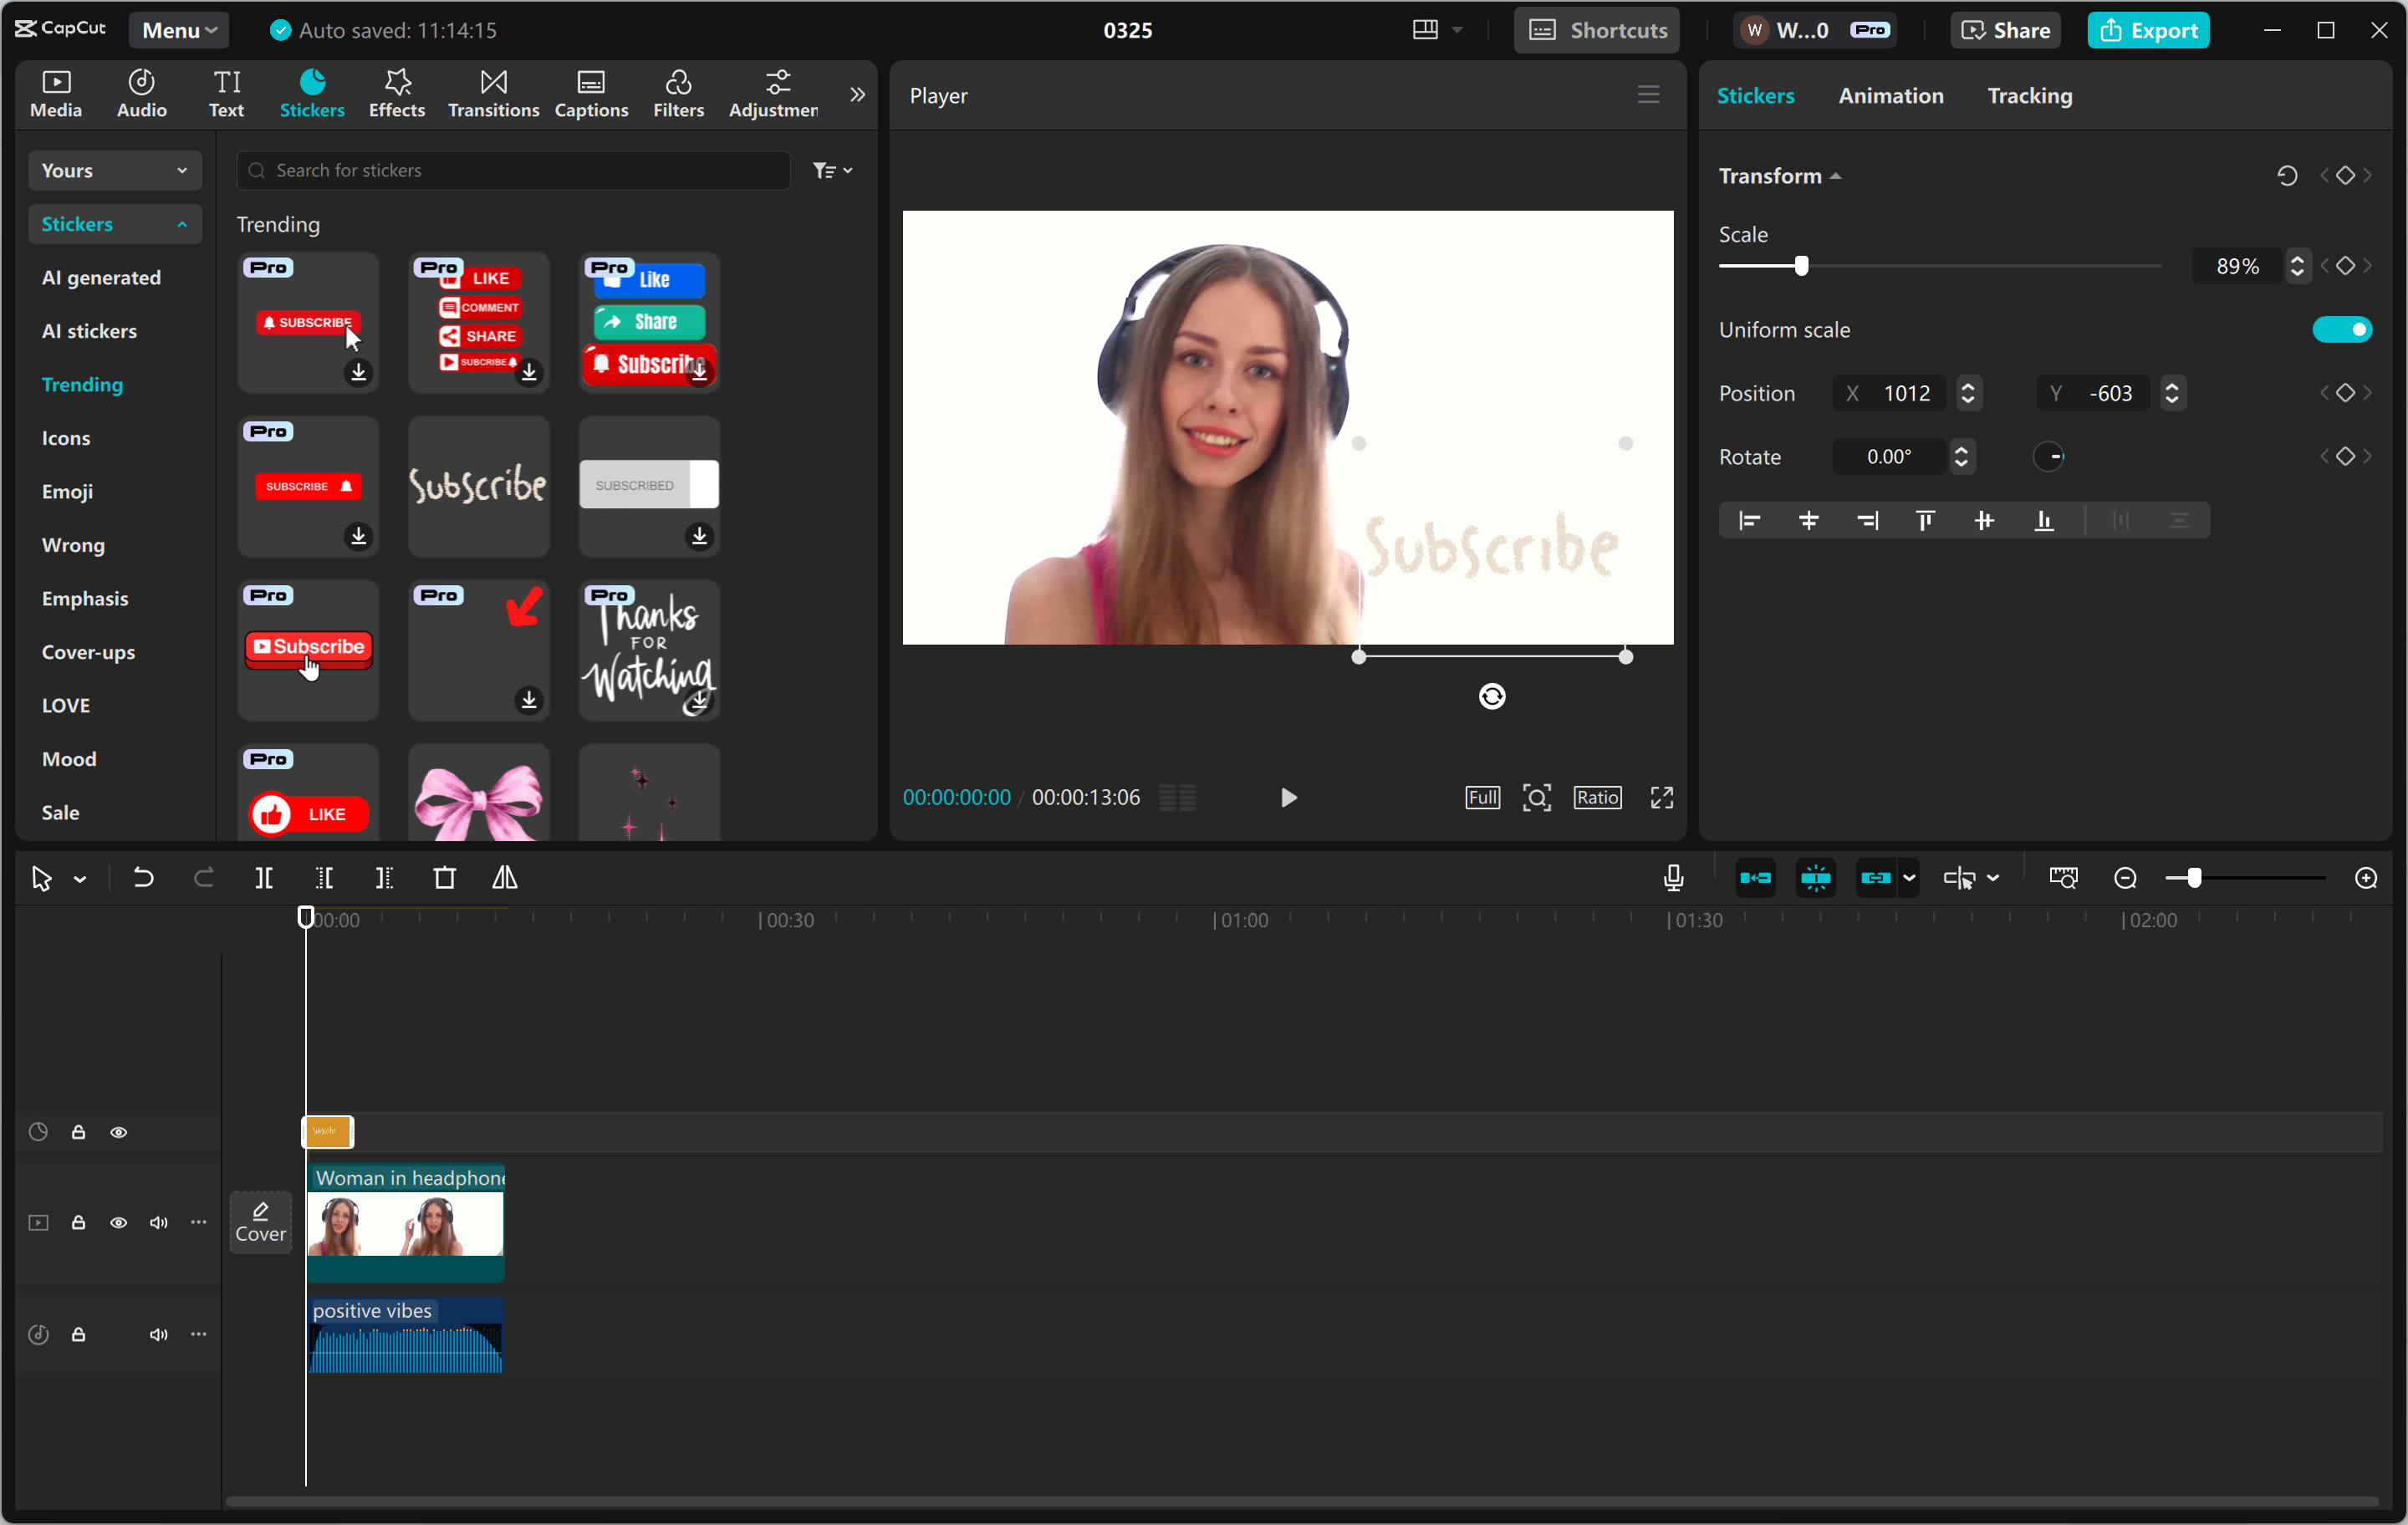Delete the selected clip using the trash icon
The width and height of the screenshot is (2408, 1525).
(x=445, y=878)
